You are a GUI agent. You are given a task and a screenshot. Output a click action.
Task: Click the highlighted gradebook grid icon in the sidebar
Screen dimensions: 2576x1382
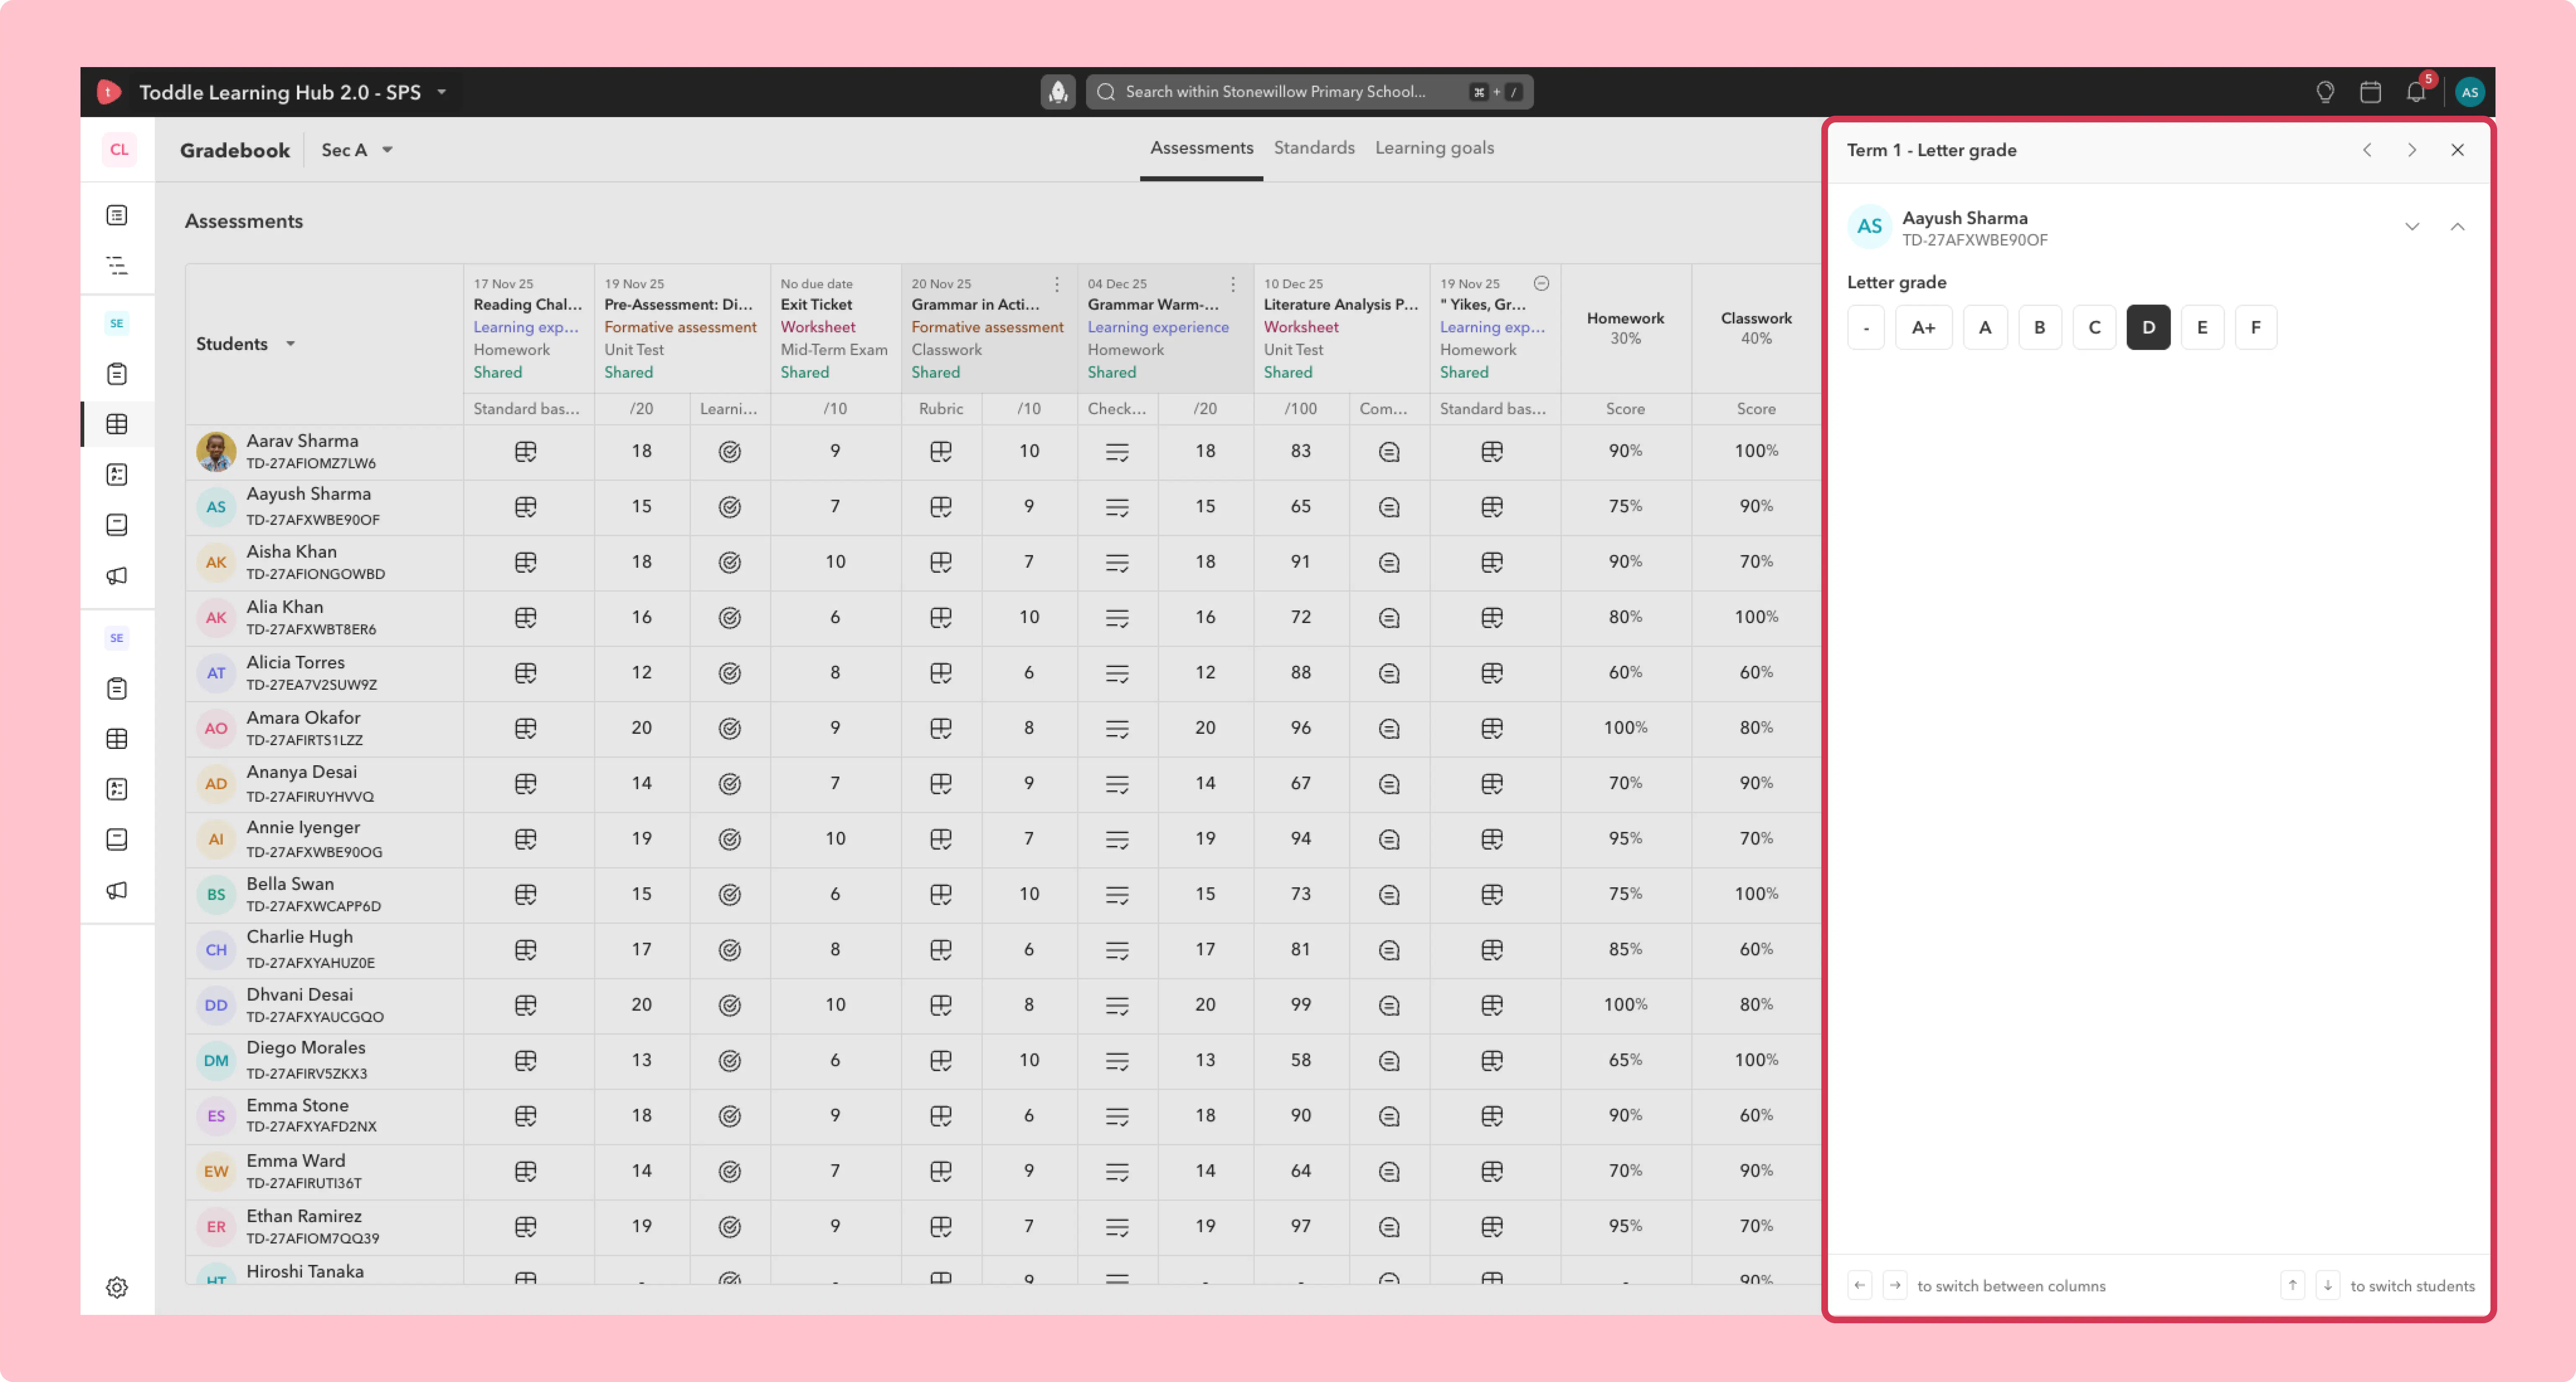117,424
